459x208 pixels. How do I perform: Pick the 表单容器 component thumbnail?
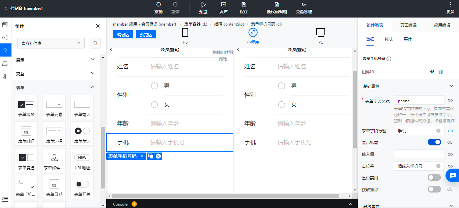click(26, 107)
